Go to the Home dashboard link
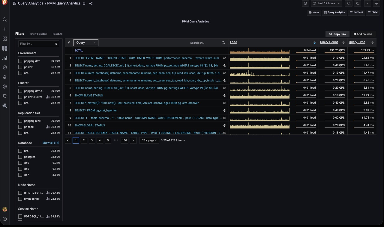The height and width of the screenshot is (227, 384). (x=314, y=12)
